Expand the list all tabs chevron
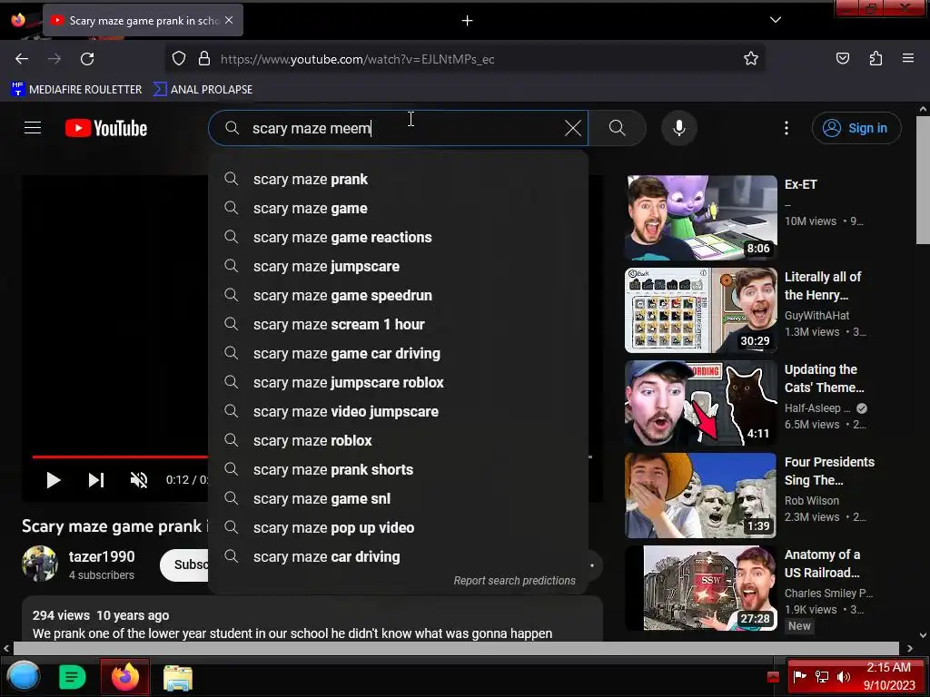 tap(776, 20)
